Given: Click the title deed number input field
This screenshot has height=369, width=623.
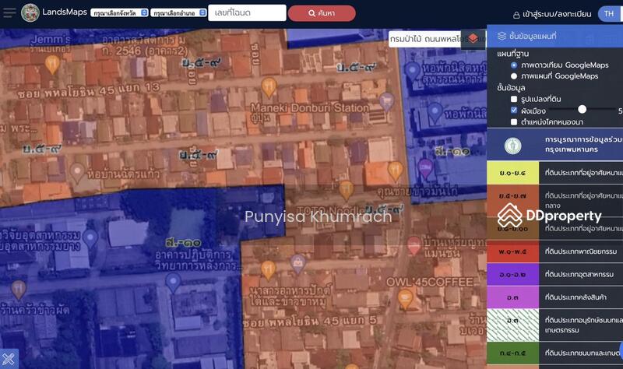Looking at the screenshot, I should point(247,13).
